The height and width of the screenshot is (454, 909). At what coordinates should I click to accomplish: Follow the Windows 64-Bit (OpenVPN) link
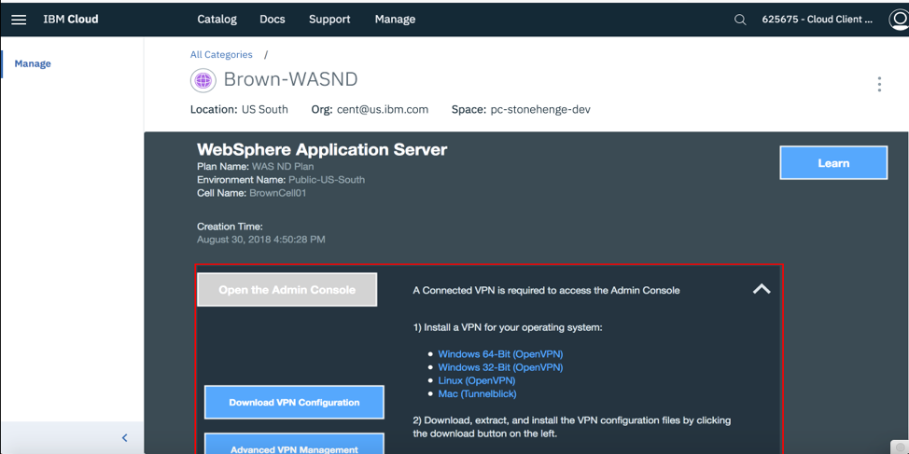[500, 354]
